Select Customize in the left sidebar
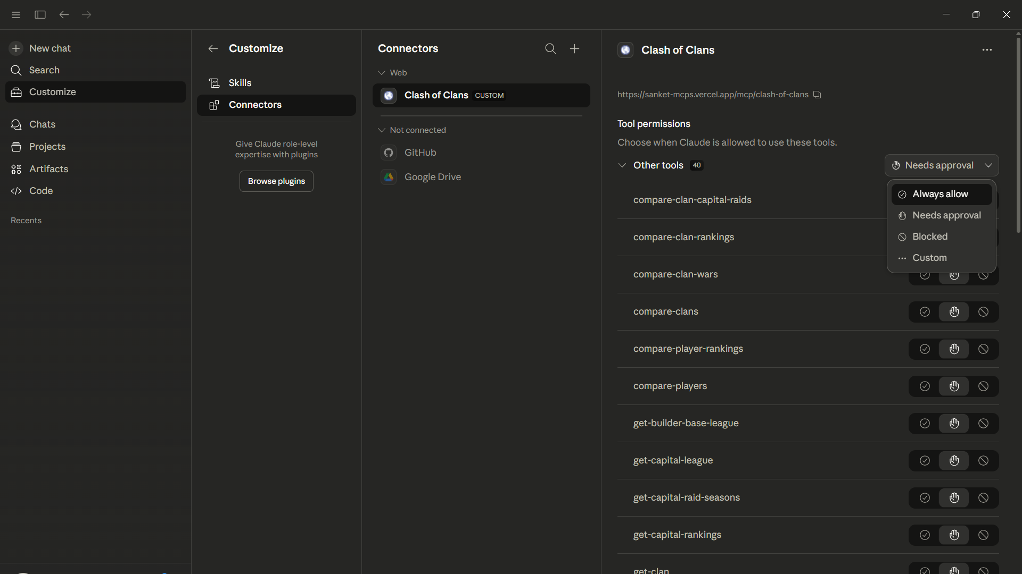This screenshot has height=574, width=1022. pos(96,92)
